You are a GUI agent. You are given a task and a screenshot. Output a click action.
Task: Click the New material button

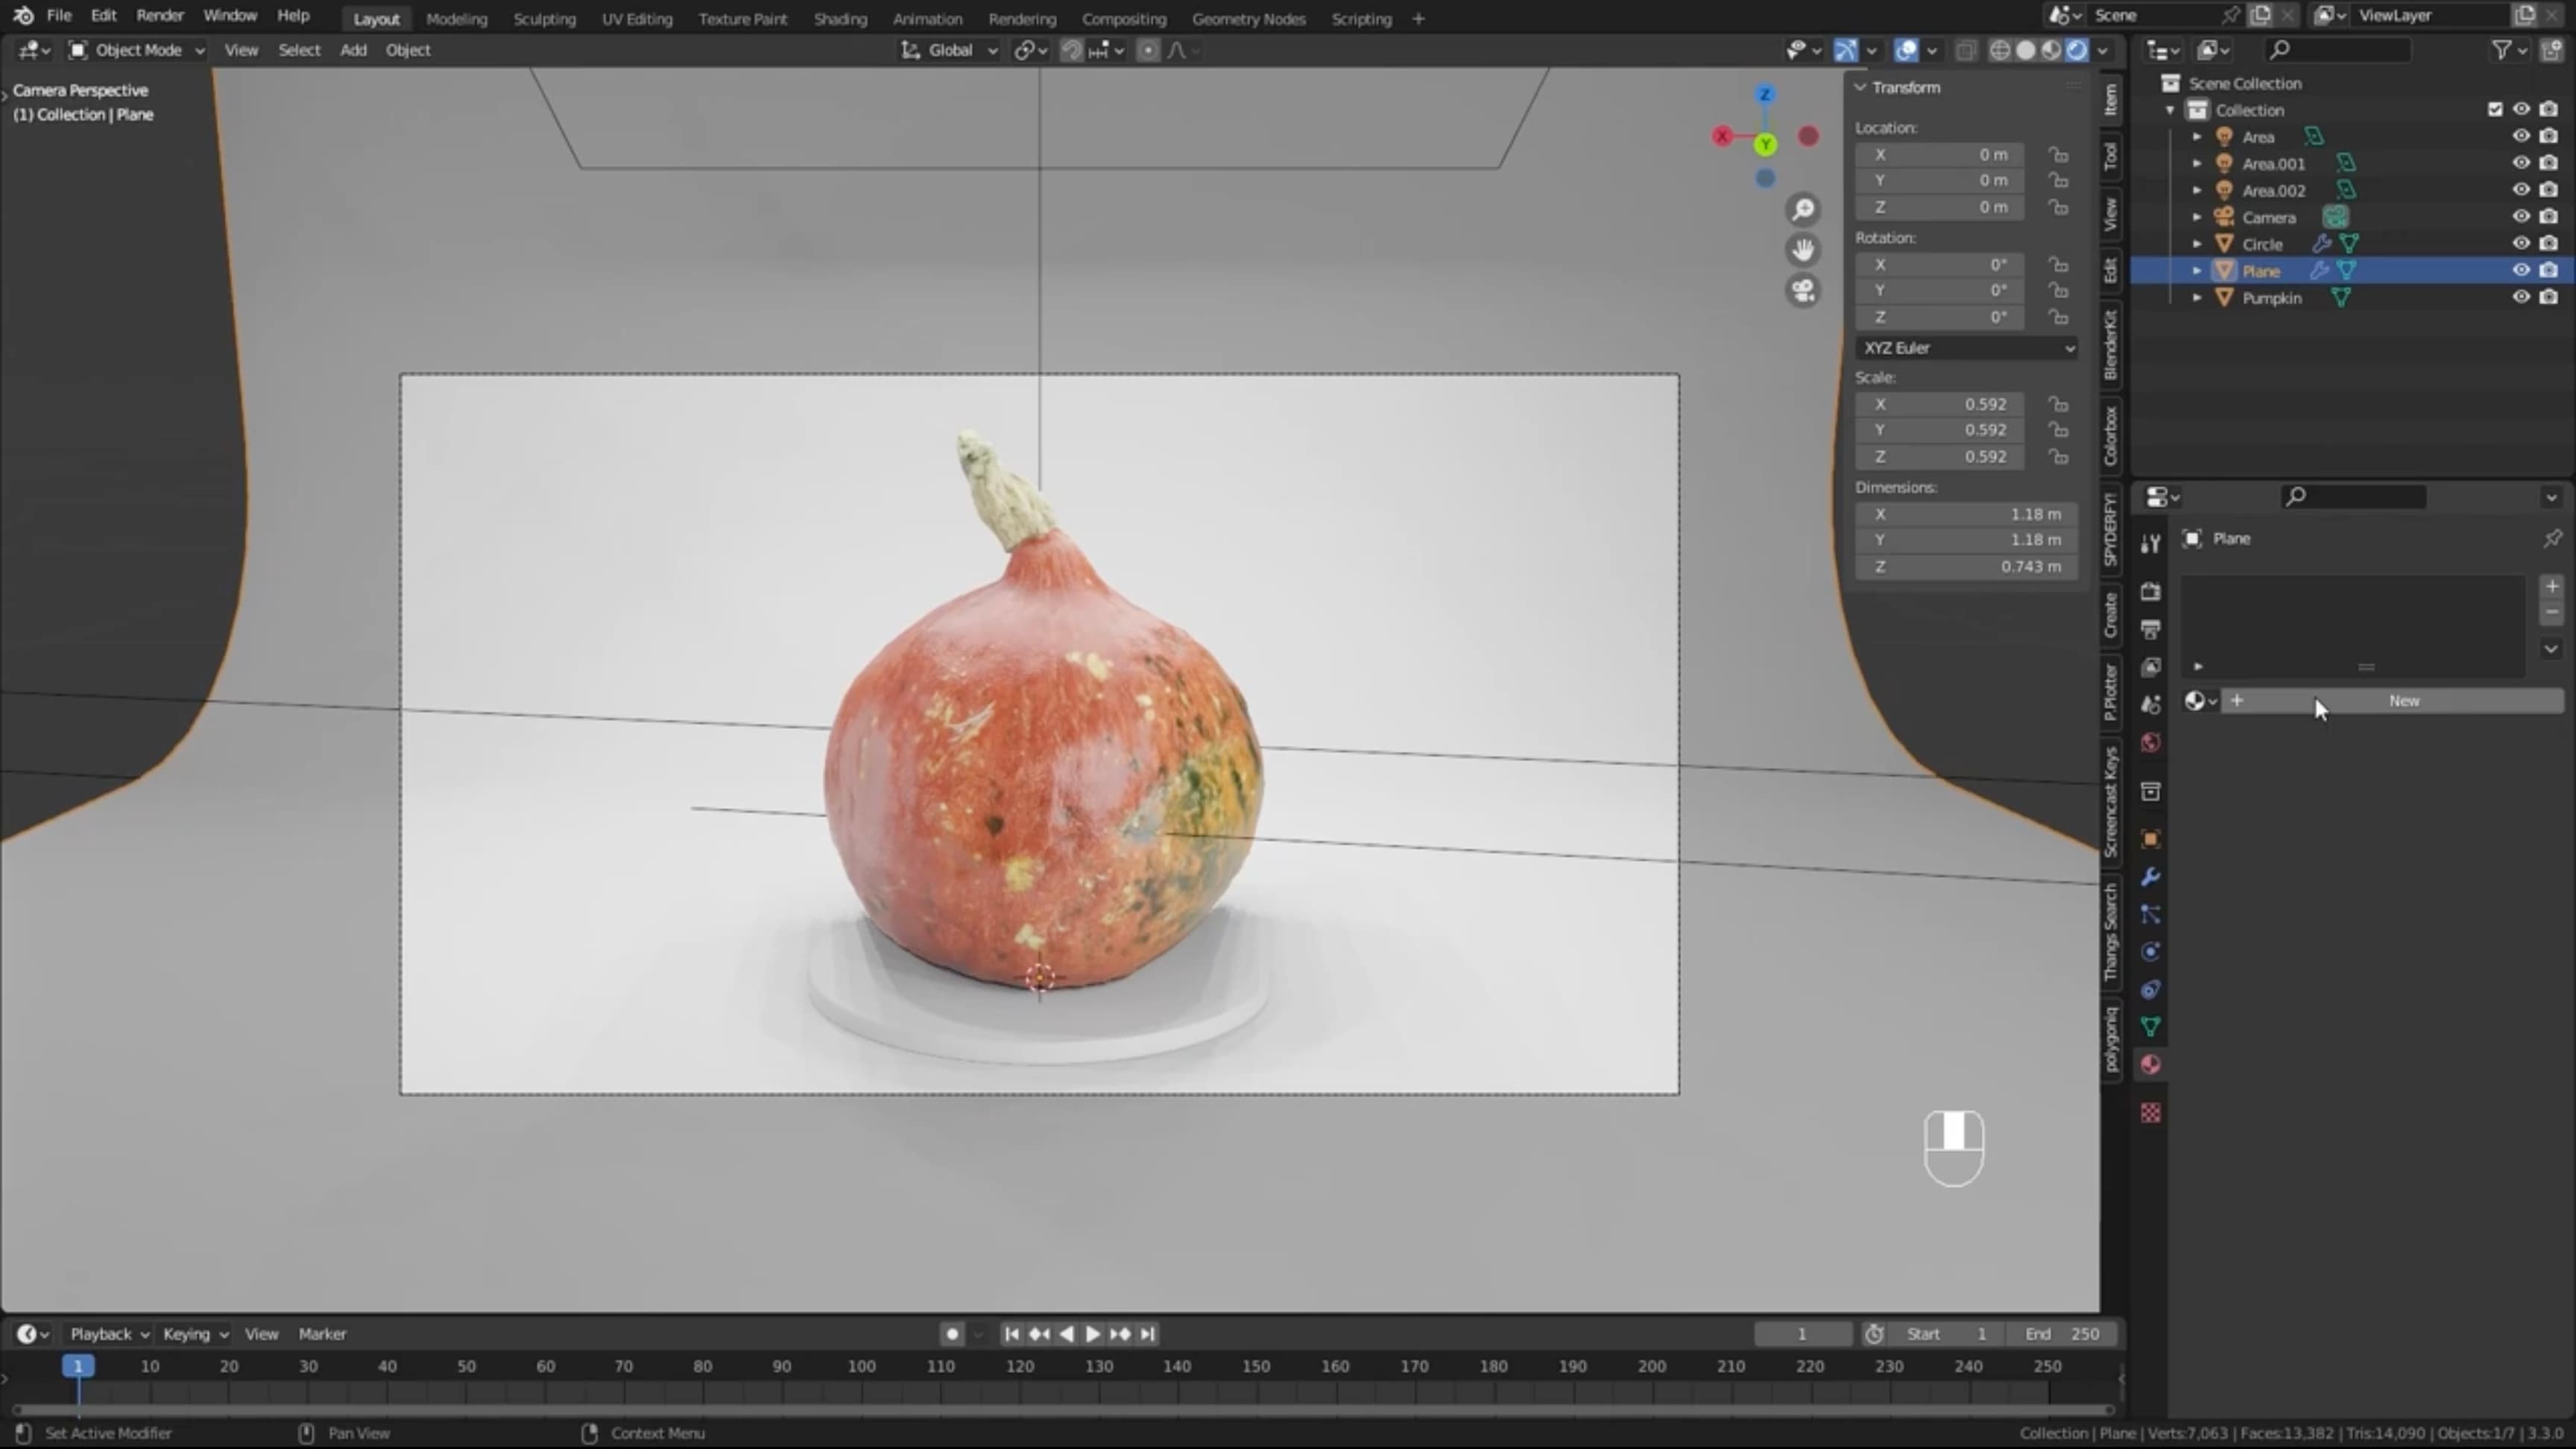click(x=2403, y=701)
